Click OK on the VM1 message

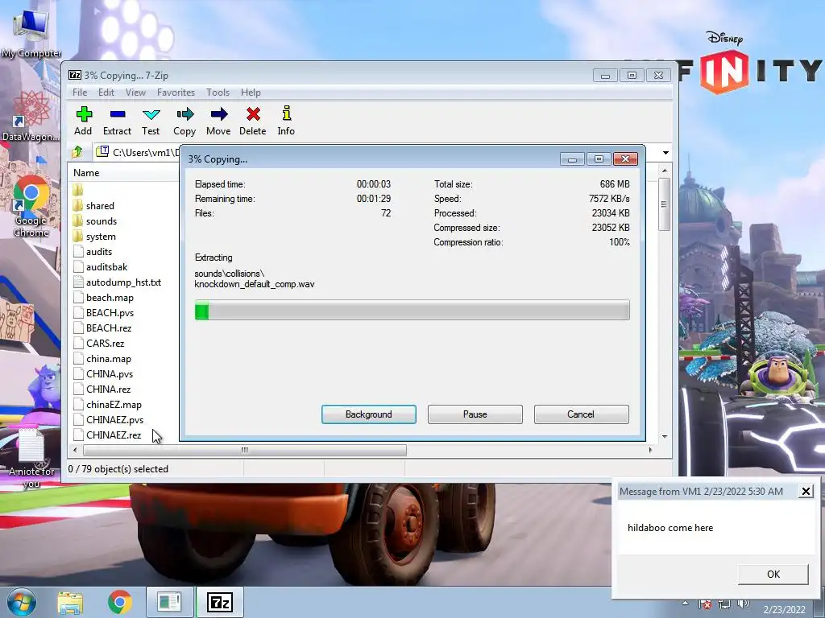(x=773, y=574)
